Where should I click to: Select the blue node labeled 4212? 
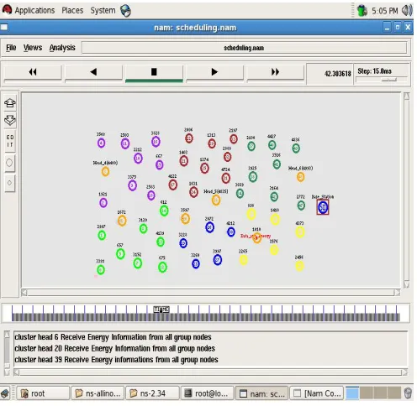[x=230, y=232]
